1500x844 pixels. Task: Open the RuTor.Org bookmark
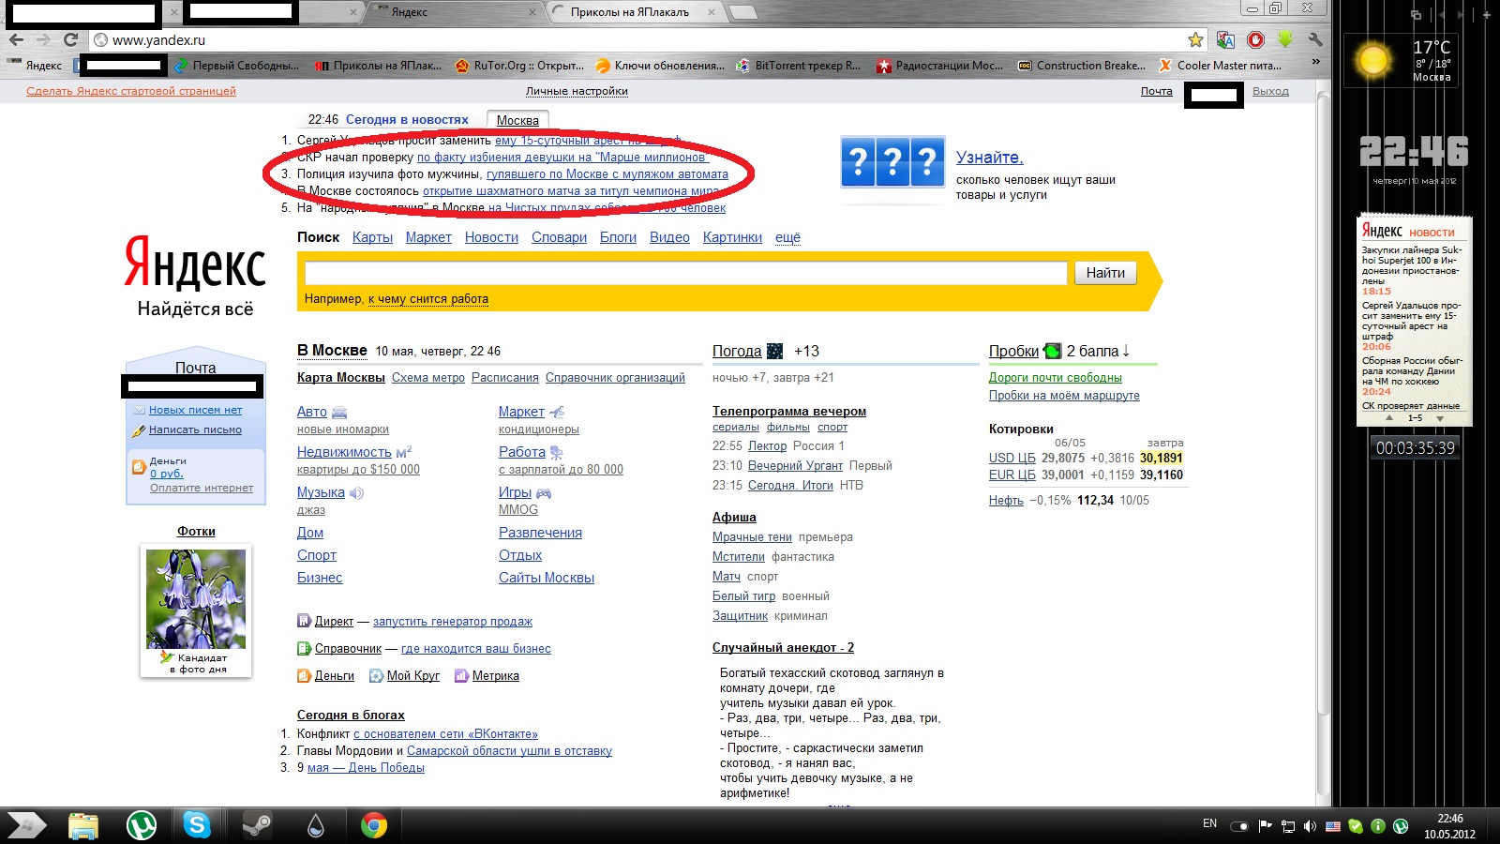pyautogui.click(x=519, y=66)
